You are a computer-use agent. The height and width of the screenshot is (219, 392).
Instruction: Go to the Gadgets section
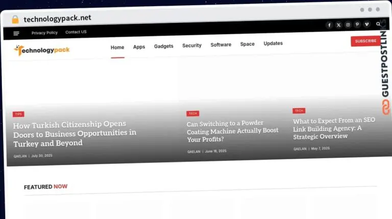(163, 46)
